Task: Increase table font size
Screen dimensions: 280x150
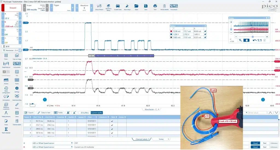Action: coord(68,113)
